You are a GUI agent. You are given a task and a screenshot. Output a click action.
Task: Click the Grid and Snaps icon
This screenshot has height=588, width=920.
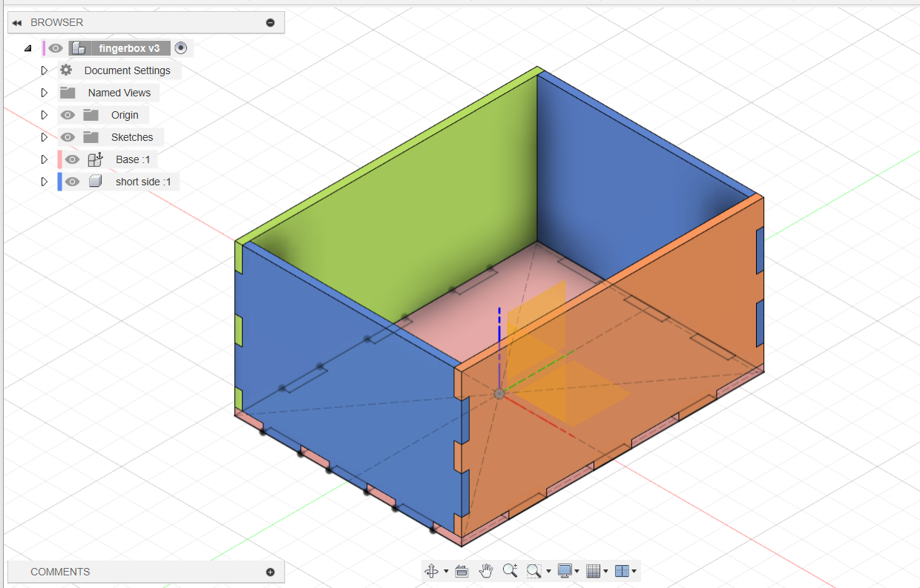[x=593, y=571]
